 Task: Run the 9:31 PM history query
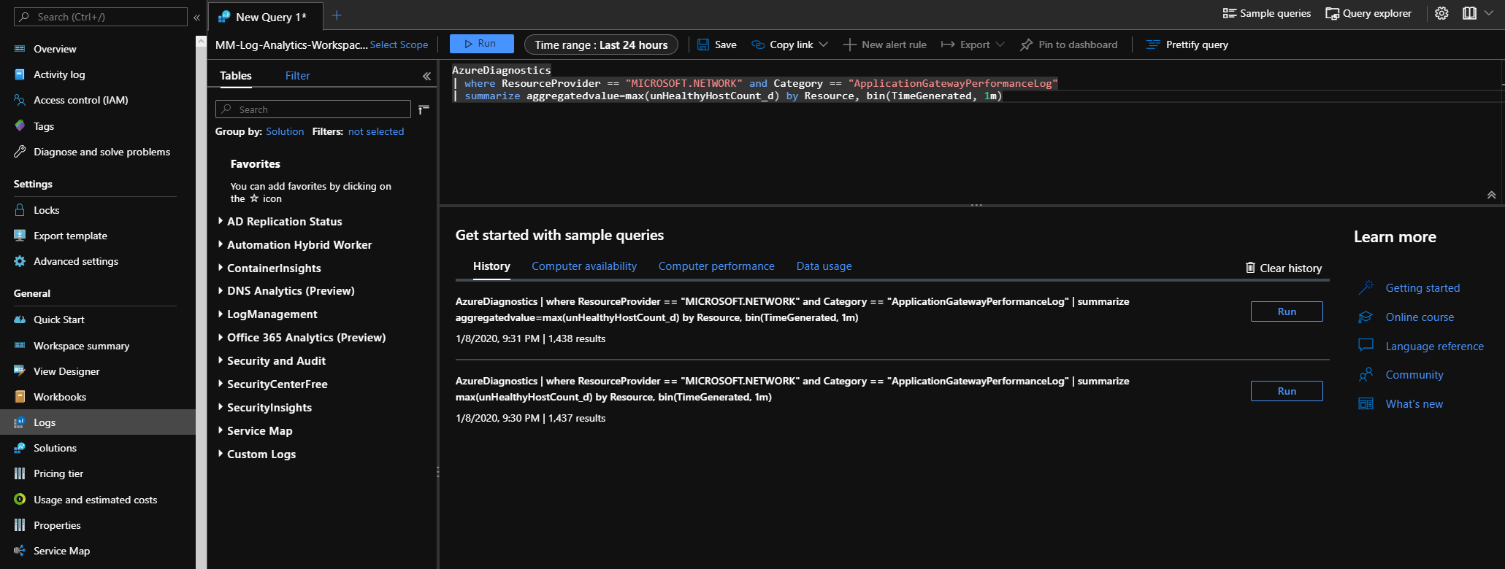pos(1287,311)
